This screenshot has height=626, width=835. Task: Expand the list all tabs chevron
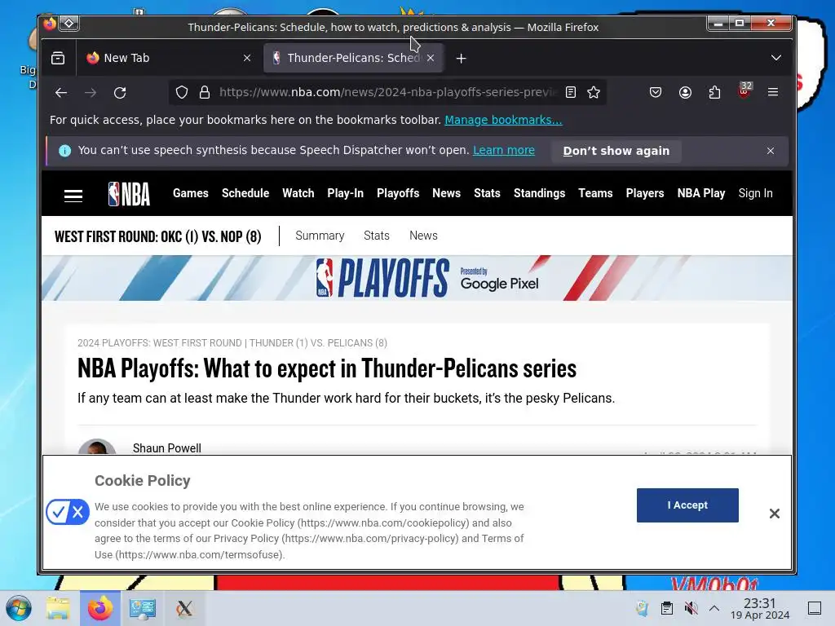776,58
